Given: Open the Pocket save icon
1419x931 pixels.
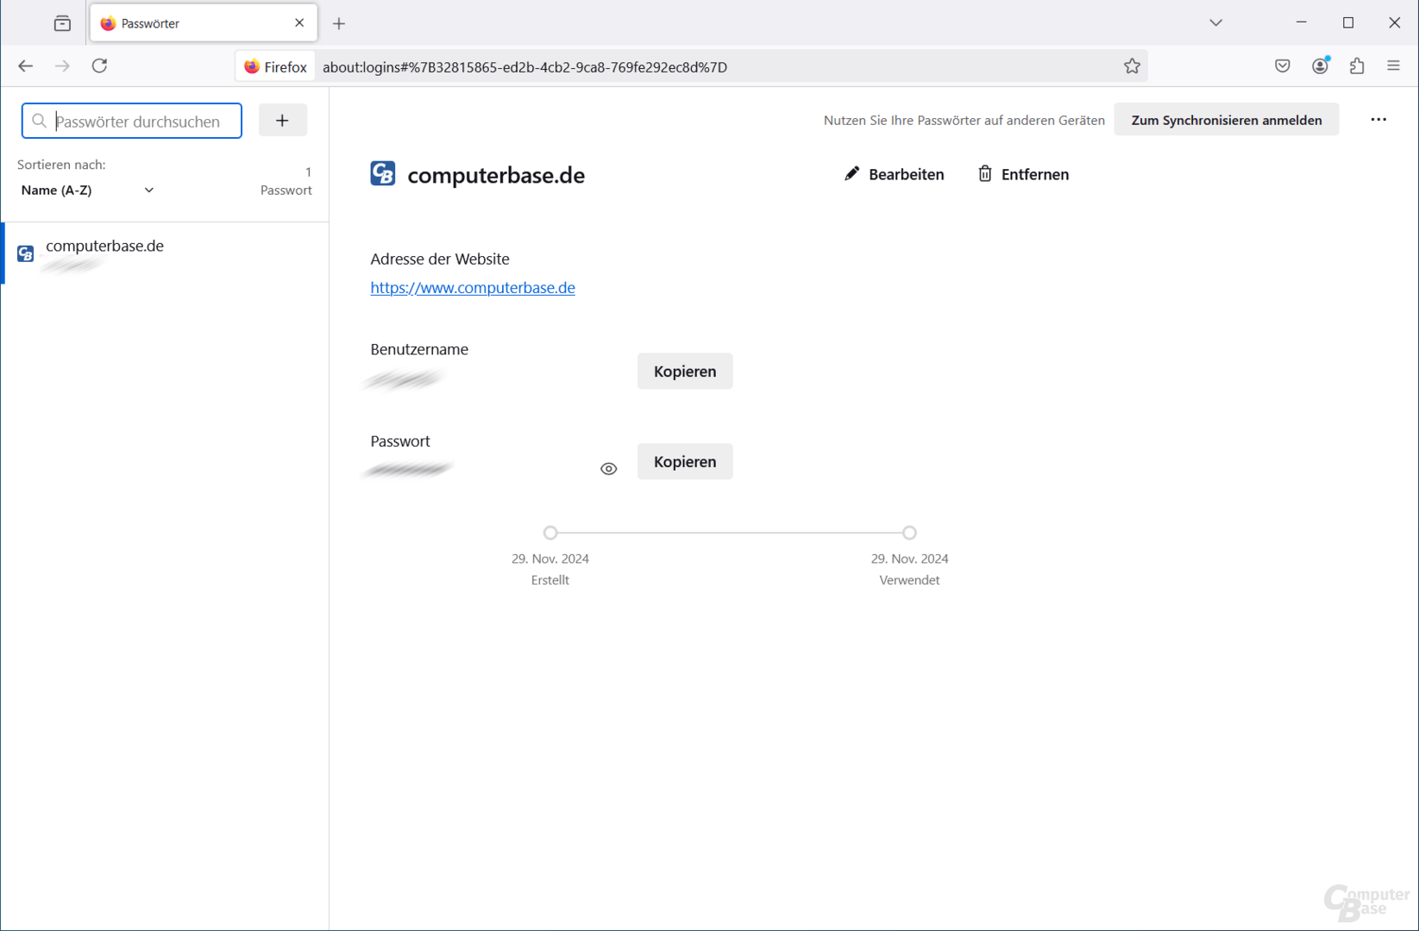Looking at the screenshot, I should (x=1283, y=66).
